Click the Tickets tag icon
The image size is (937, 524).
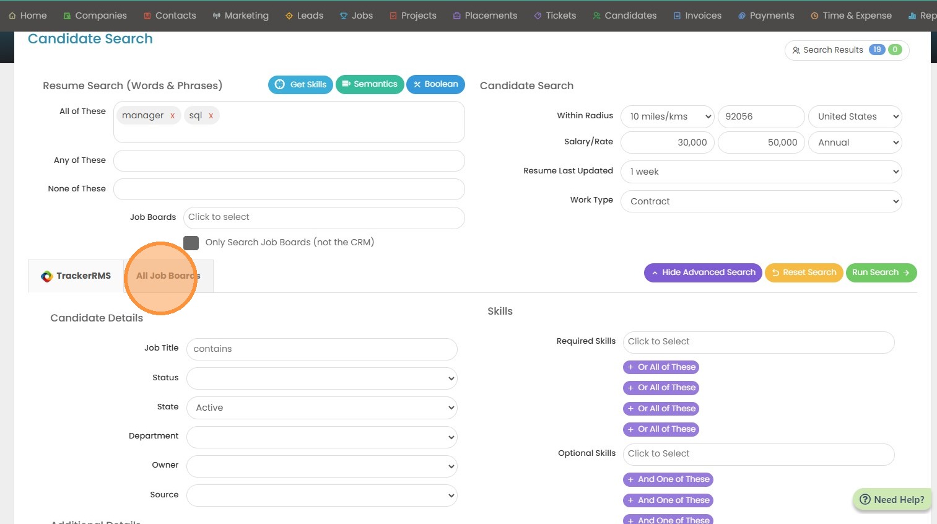click(x=538, y=16)
